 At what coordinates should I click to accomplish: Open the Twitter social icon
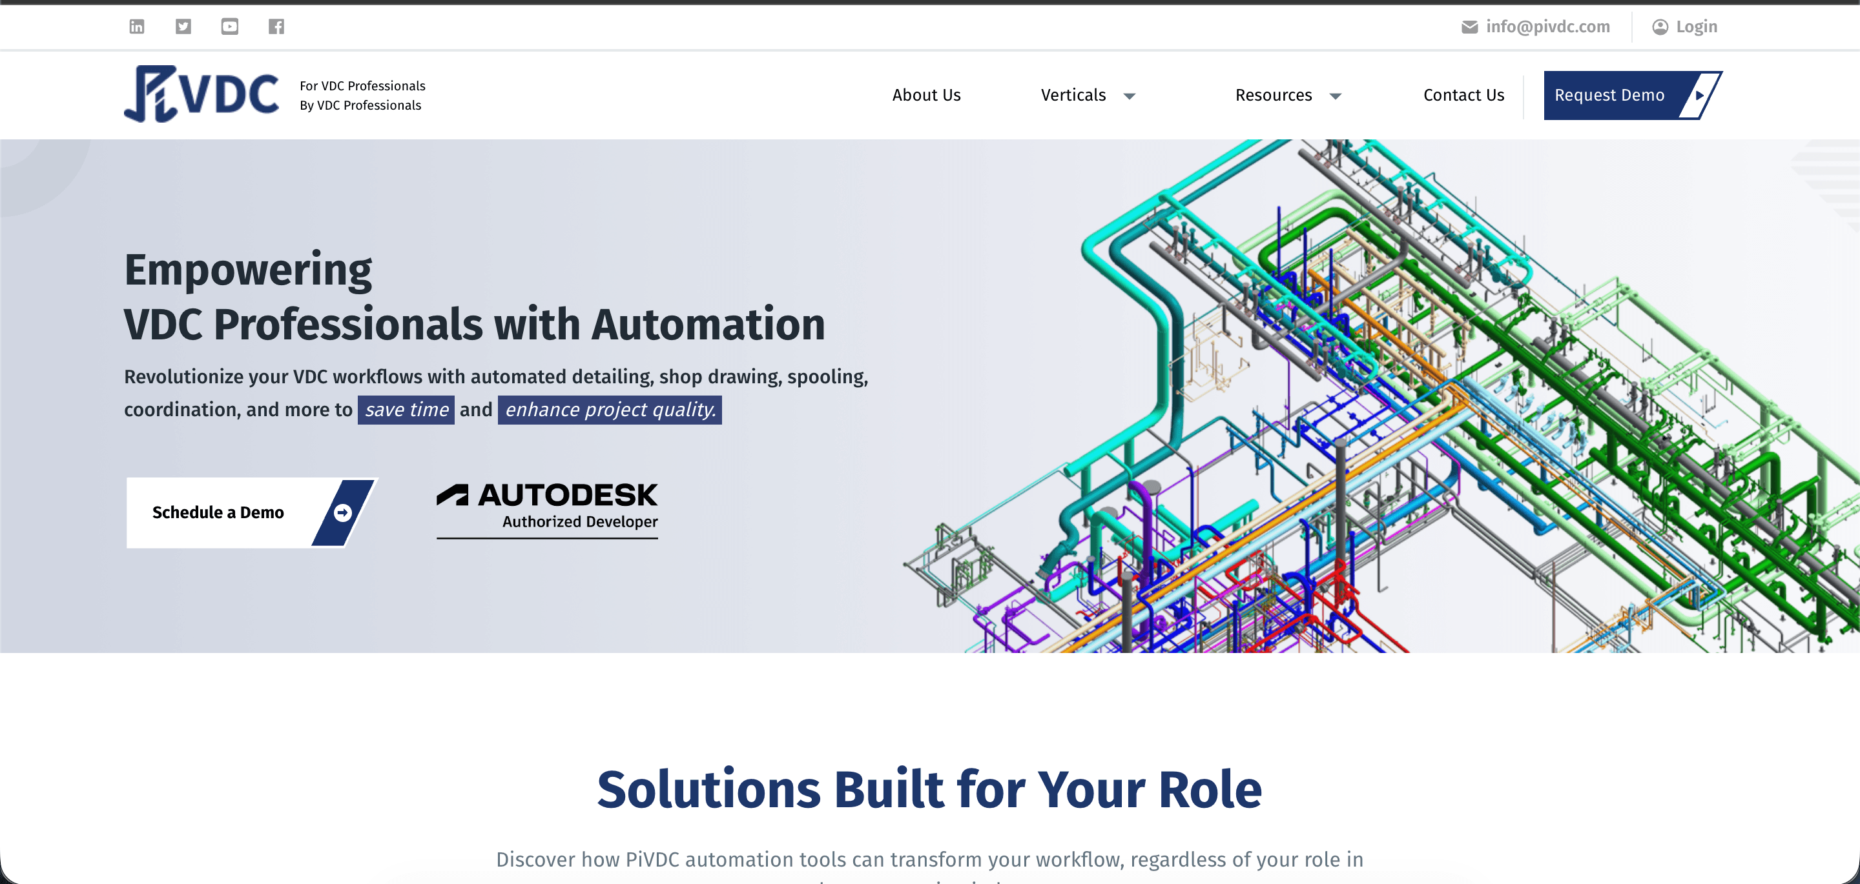click(x=183, y=26)
